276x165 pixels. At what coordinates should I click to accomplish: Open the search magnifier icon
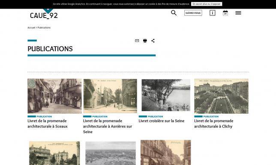pos(174,13)
